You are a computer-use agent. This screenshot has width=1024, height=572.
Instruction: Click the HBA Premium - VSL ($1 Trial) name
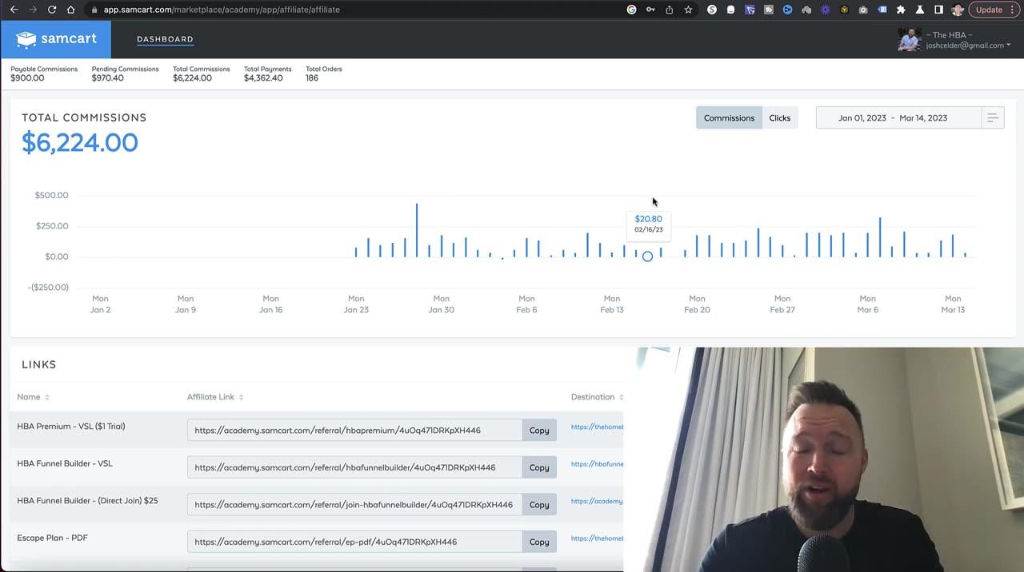pos(71,427)
